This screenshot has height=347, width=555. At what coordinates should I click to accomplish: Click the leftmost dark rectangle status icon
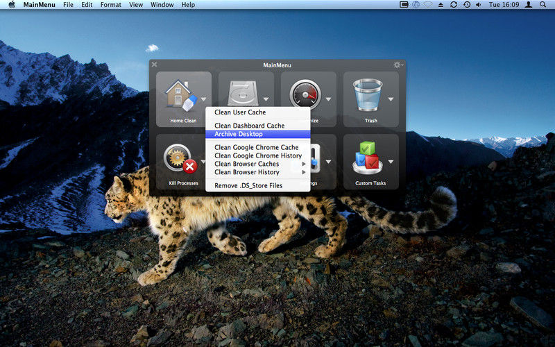(x=404, y=5)
